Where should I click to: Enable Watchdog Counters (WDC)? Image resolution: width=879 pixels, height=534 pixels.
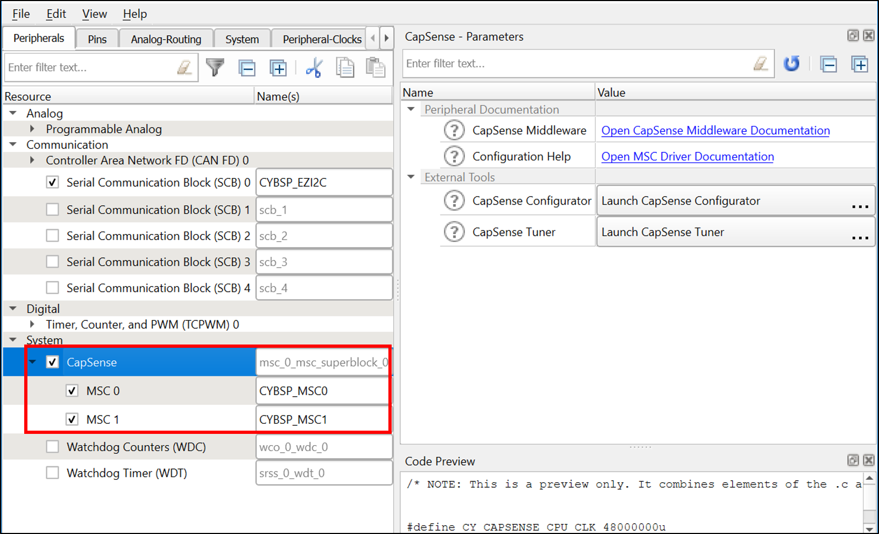pyautogui.click(x=52, y=447)
